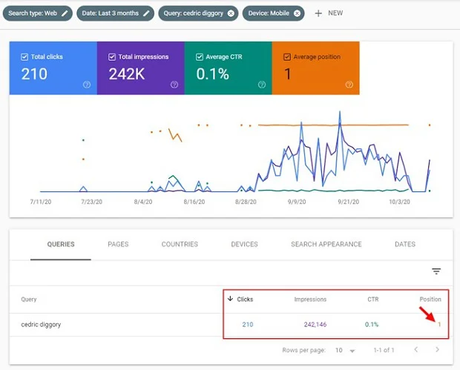Image resolution: width=460 pixels, height=370 pixels.
Task: Switch to the Countries tab
Action: pos(180,244)
